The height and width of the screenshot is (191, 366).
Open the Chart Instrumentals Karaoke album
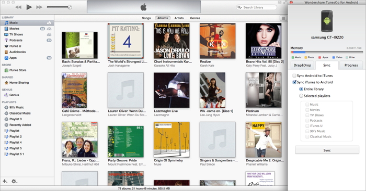[171, 41]
